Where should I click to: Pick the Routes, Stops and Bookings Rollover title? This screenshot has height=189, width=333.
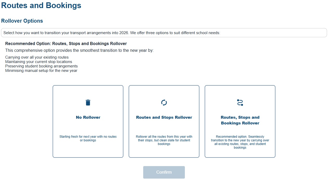[x=240, y=120]
